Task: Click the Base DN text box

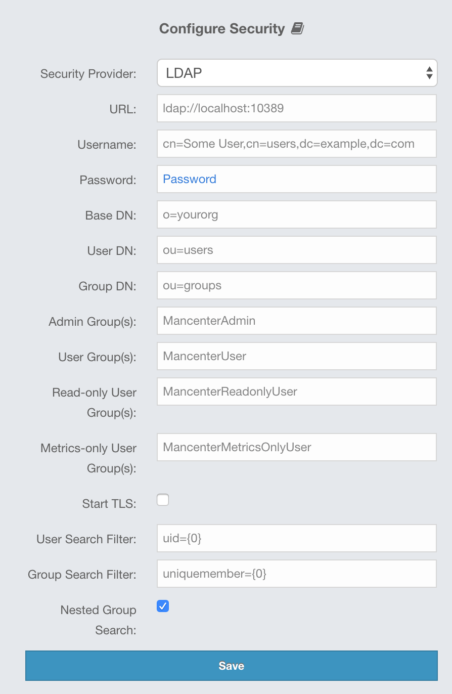Action: point(297,214)
